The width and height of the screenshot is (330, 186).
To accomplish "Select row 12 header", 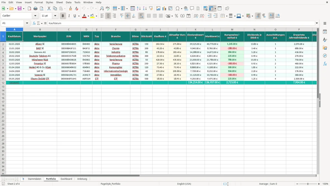I will [3, 82].
